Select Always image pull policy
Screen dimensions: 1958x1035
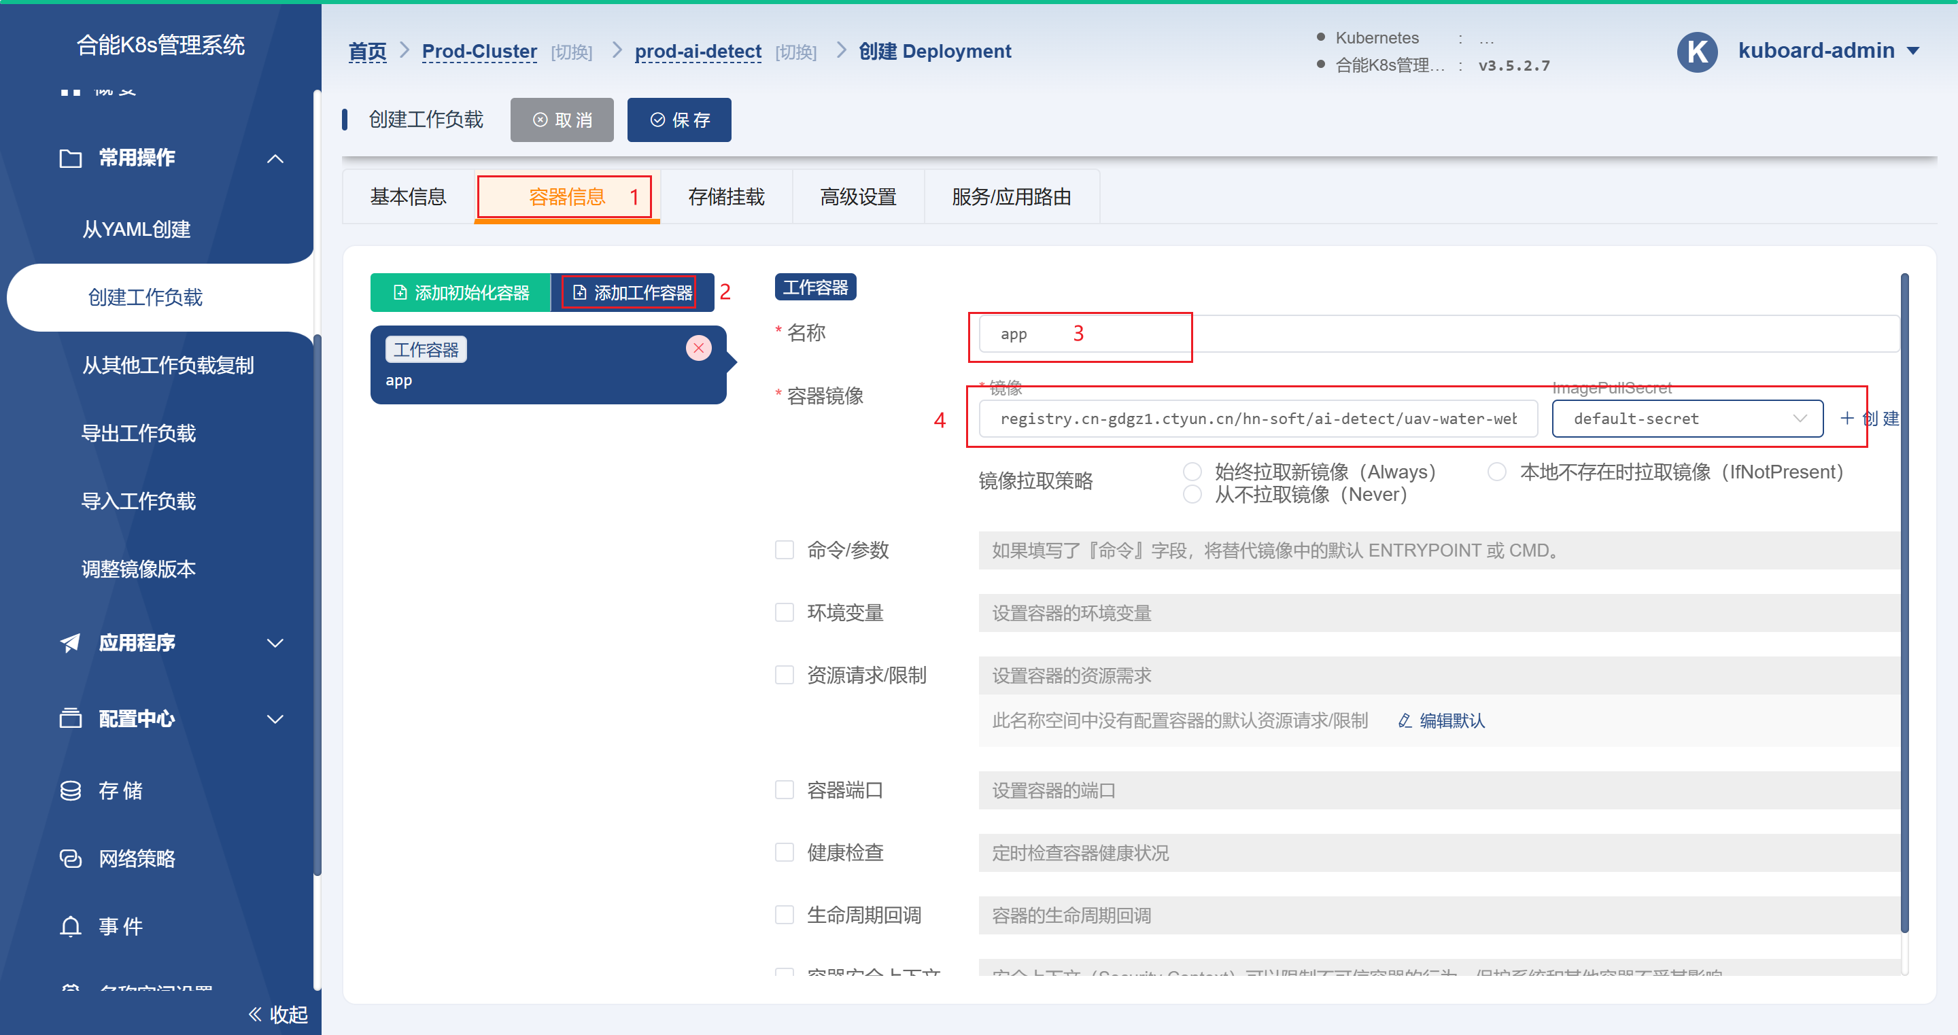1192,472
